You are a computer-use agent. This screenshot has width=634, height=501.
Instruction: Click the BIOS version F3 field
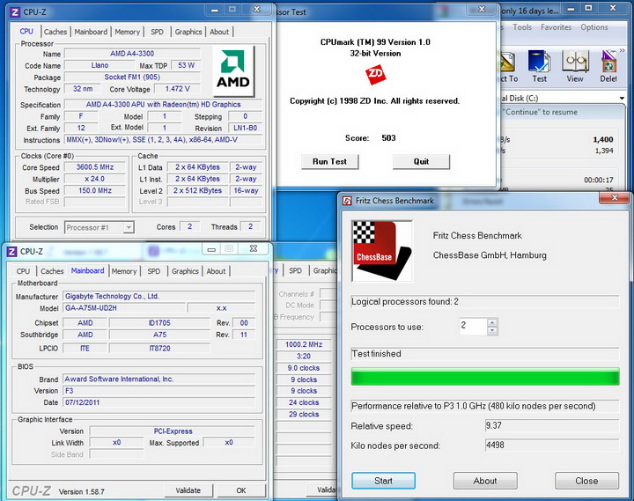(159, 391)
